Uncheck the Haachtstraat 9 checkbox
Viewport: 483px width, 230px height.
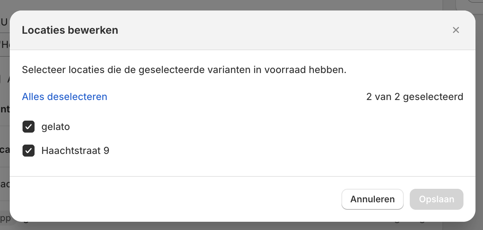(29, 151)
